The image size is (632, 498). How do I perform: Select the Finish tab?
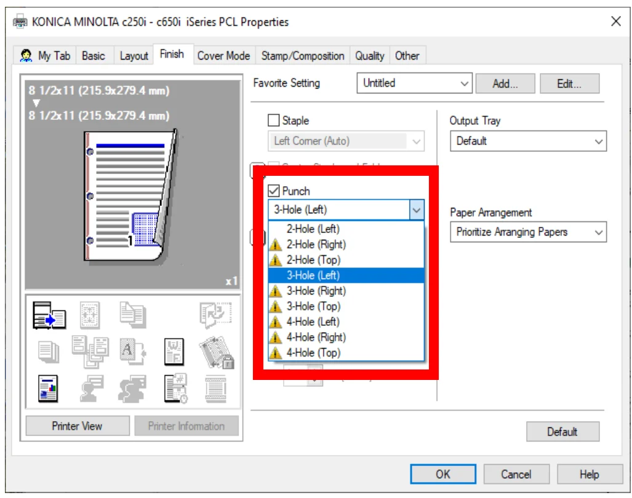pyautogui.click(x=172, y=54)
